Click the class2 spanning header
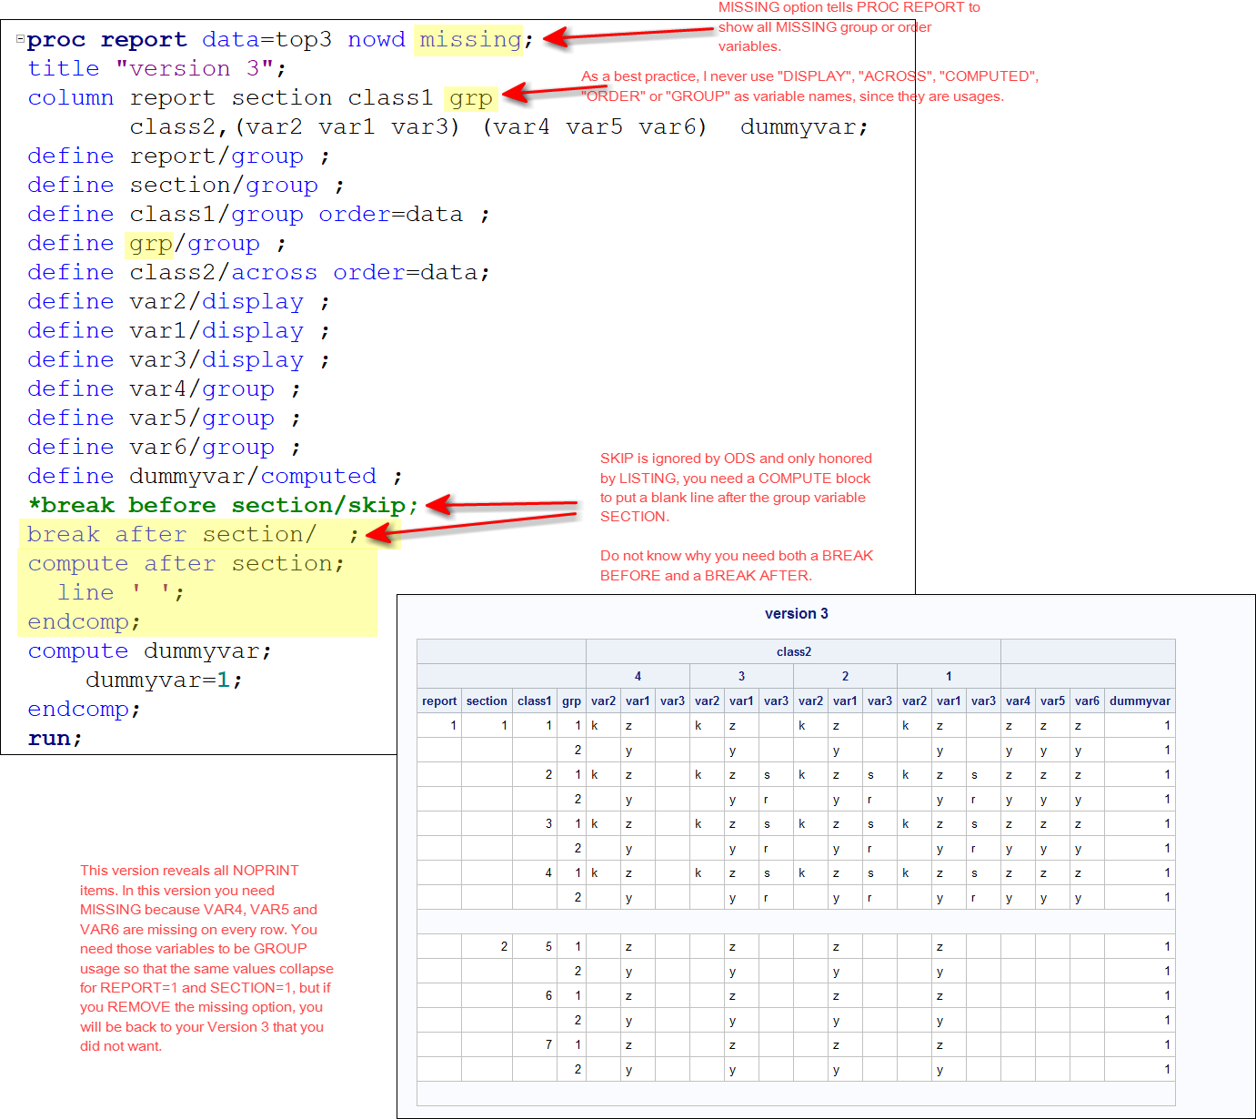 click(x=794, y=651)
